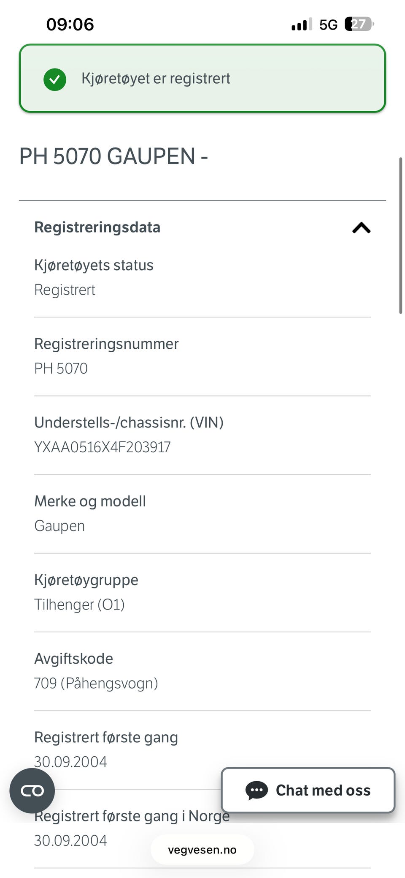Tap the green checkmark success icon
Image resolution: width=405 pixels, height=878 pixels.
point(55,79)
